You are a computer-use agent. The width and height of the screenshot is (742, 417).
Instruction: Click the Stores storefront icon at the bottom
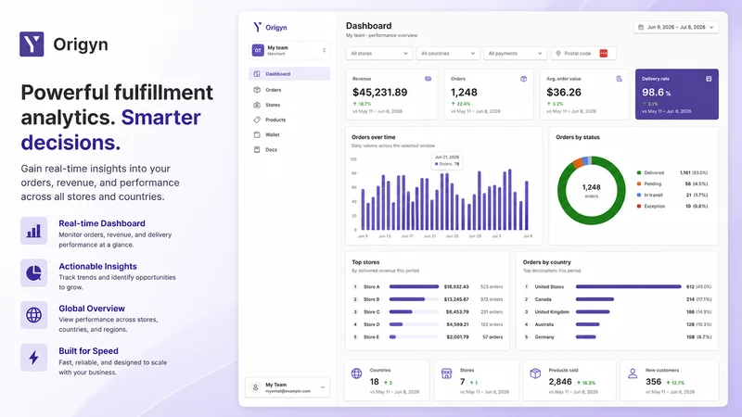pos(446,373)
